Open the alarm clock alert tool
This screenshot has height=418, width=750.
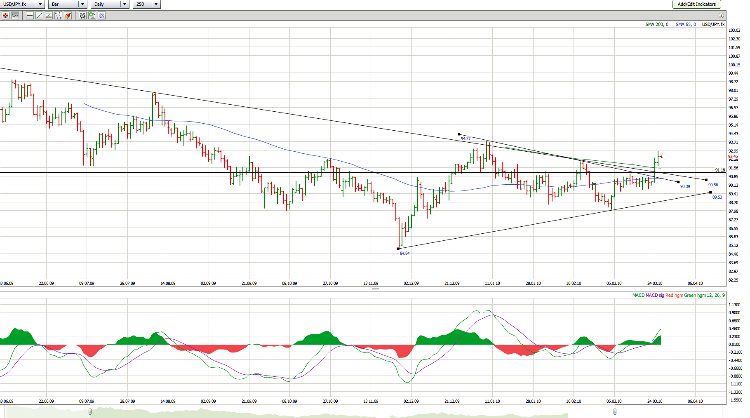pyautogui.click(x=82, y=16)
